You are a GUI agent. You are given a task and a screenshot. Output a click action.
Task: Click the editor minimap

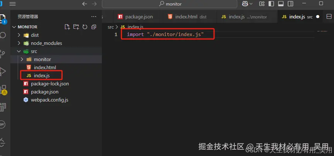coord(322,31)
